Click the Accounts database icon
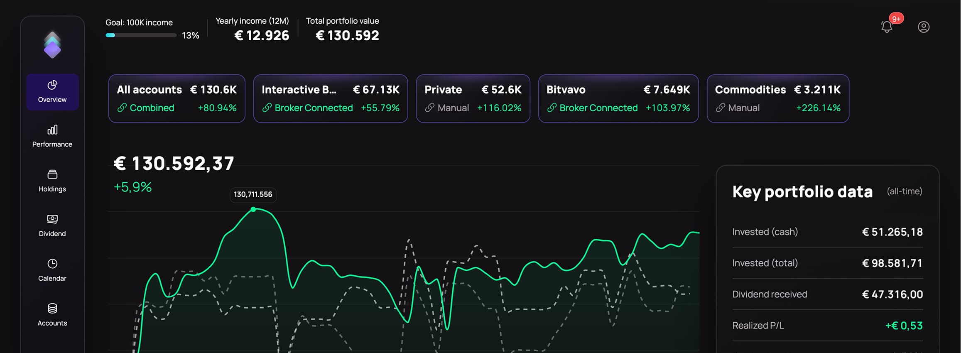This screenshot has width=961, height=353. pos(52,308)
